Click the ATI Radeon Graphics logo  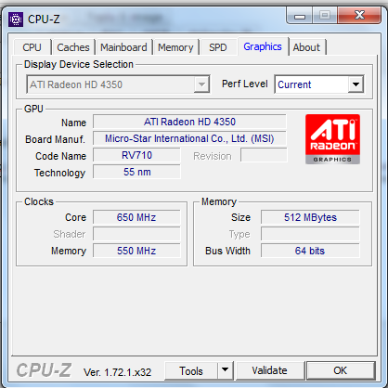[x=332, y=139]
